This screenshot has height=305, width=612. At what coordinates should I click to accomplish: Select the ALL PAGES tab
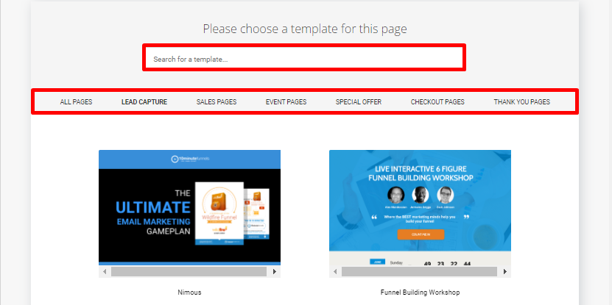point(76,102)
